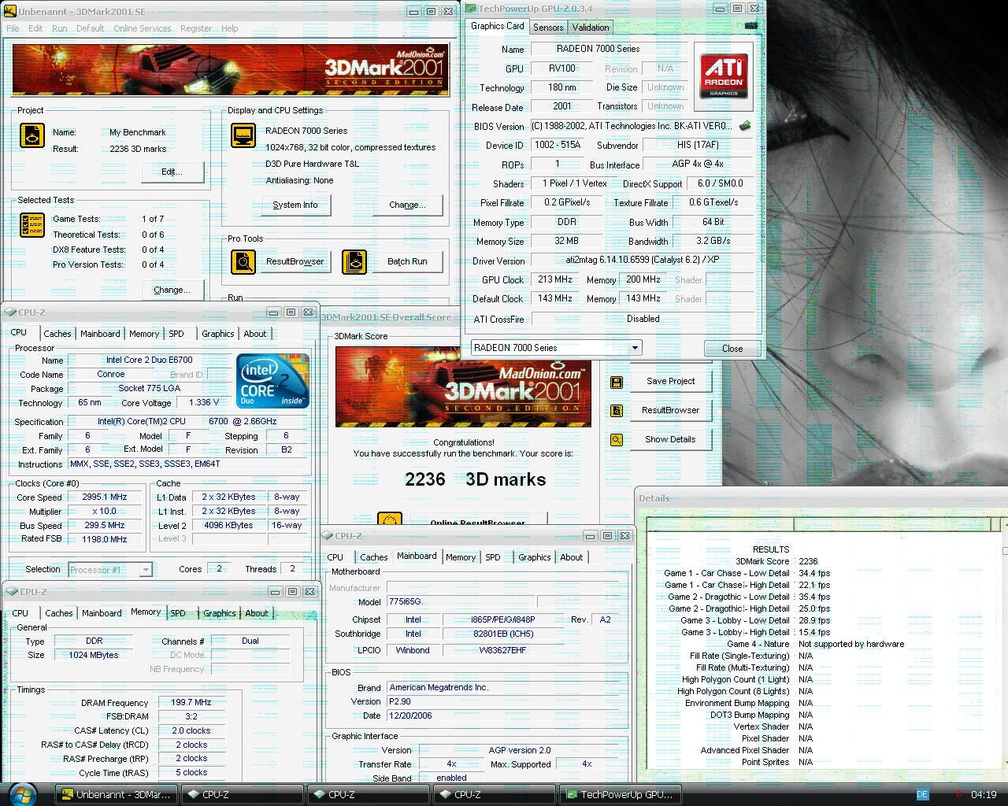
Task: Click the Save Project button
Action: point(671,381)
